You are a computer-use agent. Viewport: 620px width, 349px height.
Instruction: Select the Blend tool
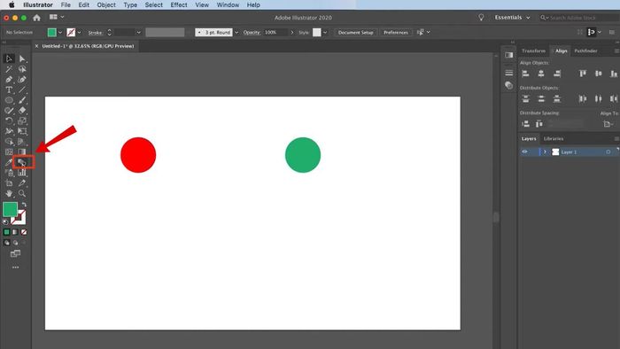click(x=22, y=162)
